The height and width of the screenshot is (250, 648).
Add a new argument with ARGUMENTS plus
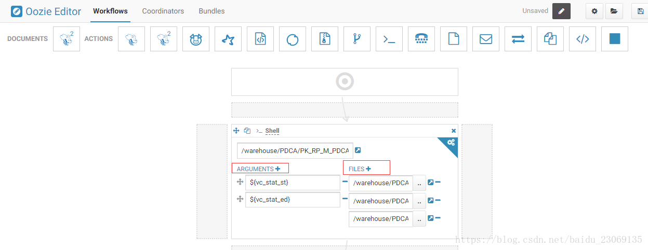[278, 169]
